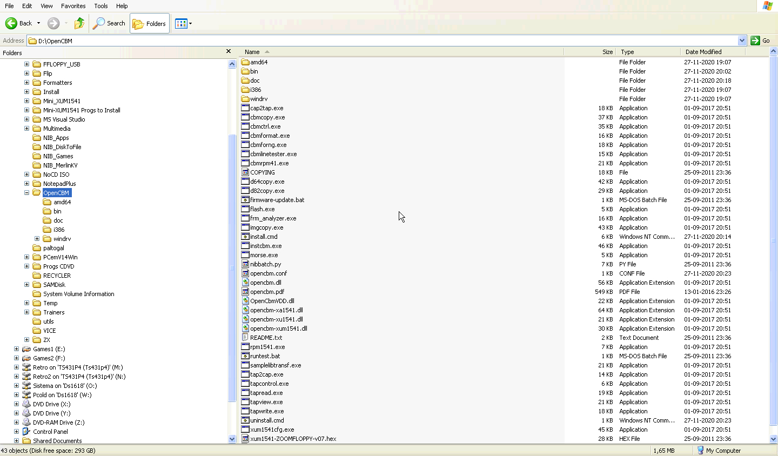Image resolution: width=778 pixels, height=456 pixels.
Task: Select the bin folder icon in file list
Action: 245,71
